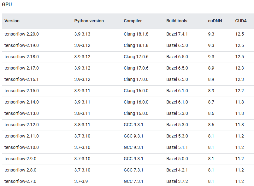254x186 pixels.
Task: Click the Python version column header
Action: pyautogui.click(x=89, y=21)
